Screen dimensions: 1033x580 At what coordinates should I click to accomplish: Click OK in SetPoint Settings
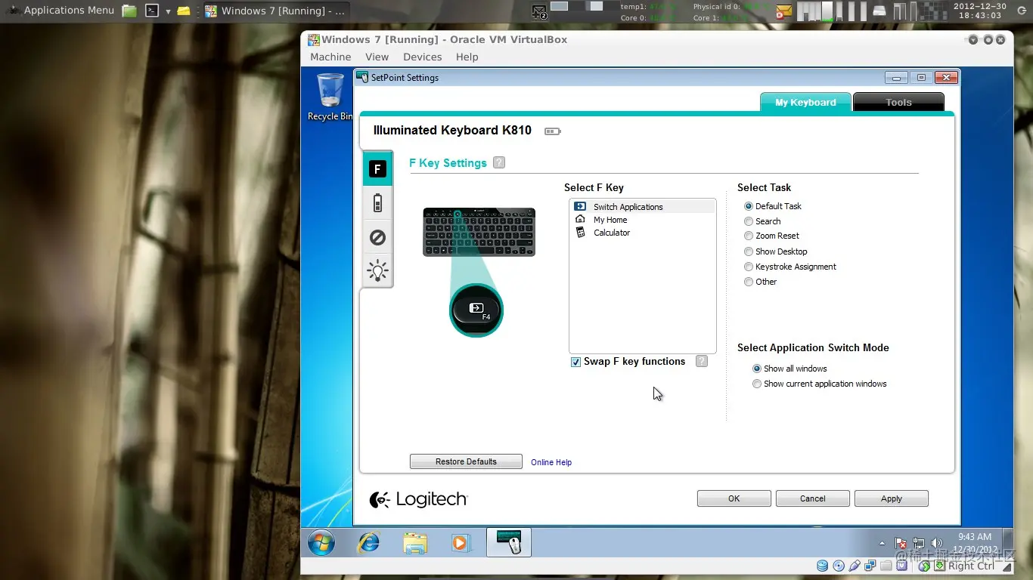734,498
